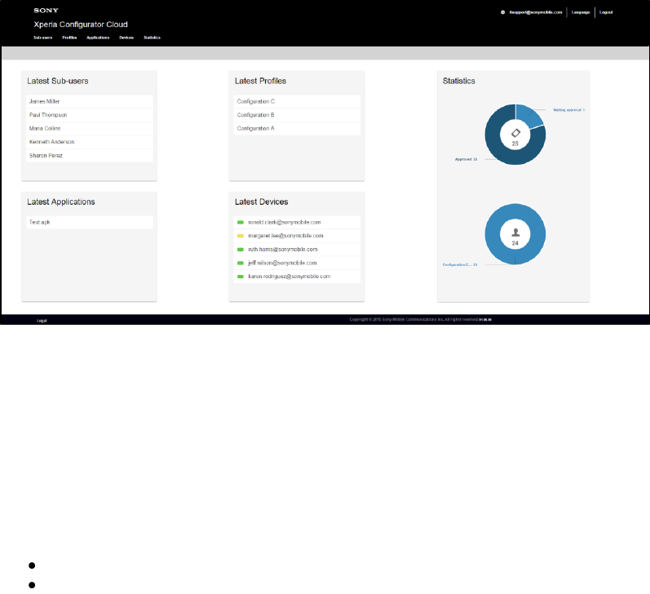Image resolution: width=650 pixels, height=594 pixels.
Task: Click the user icon inside the bottom donut chart
Action: click(515, 233)
